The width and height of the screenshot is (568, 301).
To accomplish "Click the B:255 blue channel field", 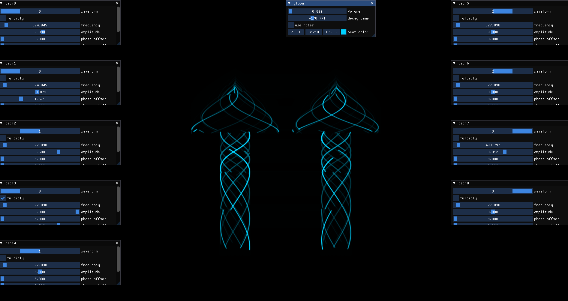I will (x=331, y=32).
